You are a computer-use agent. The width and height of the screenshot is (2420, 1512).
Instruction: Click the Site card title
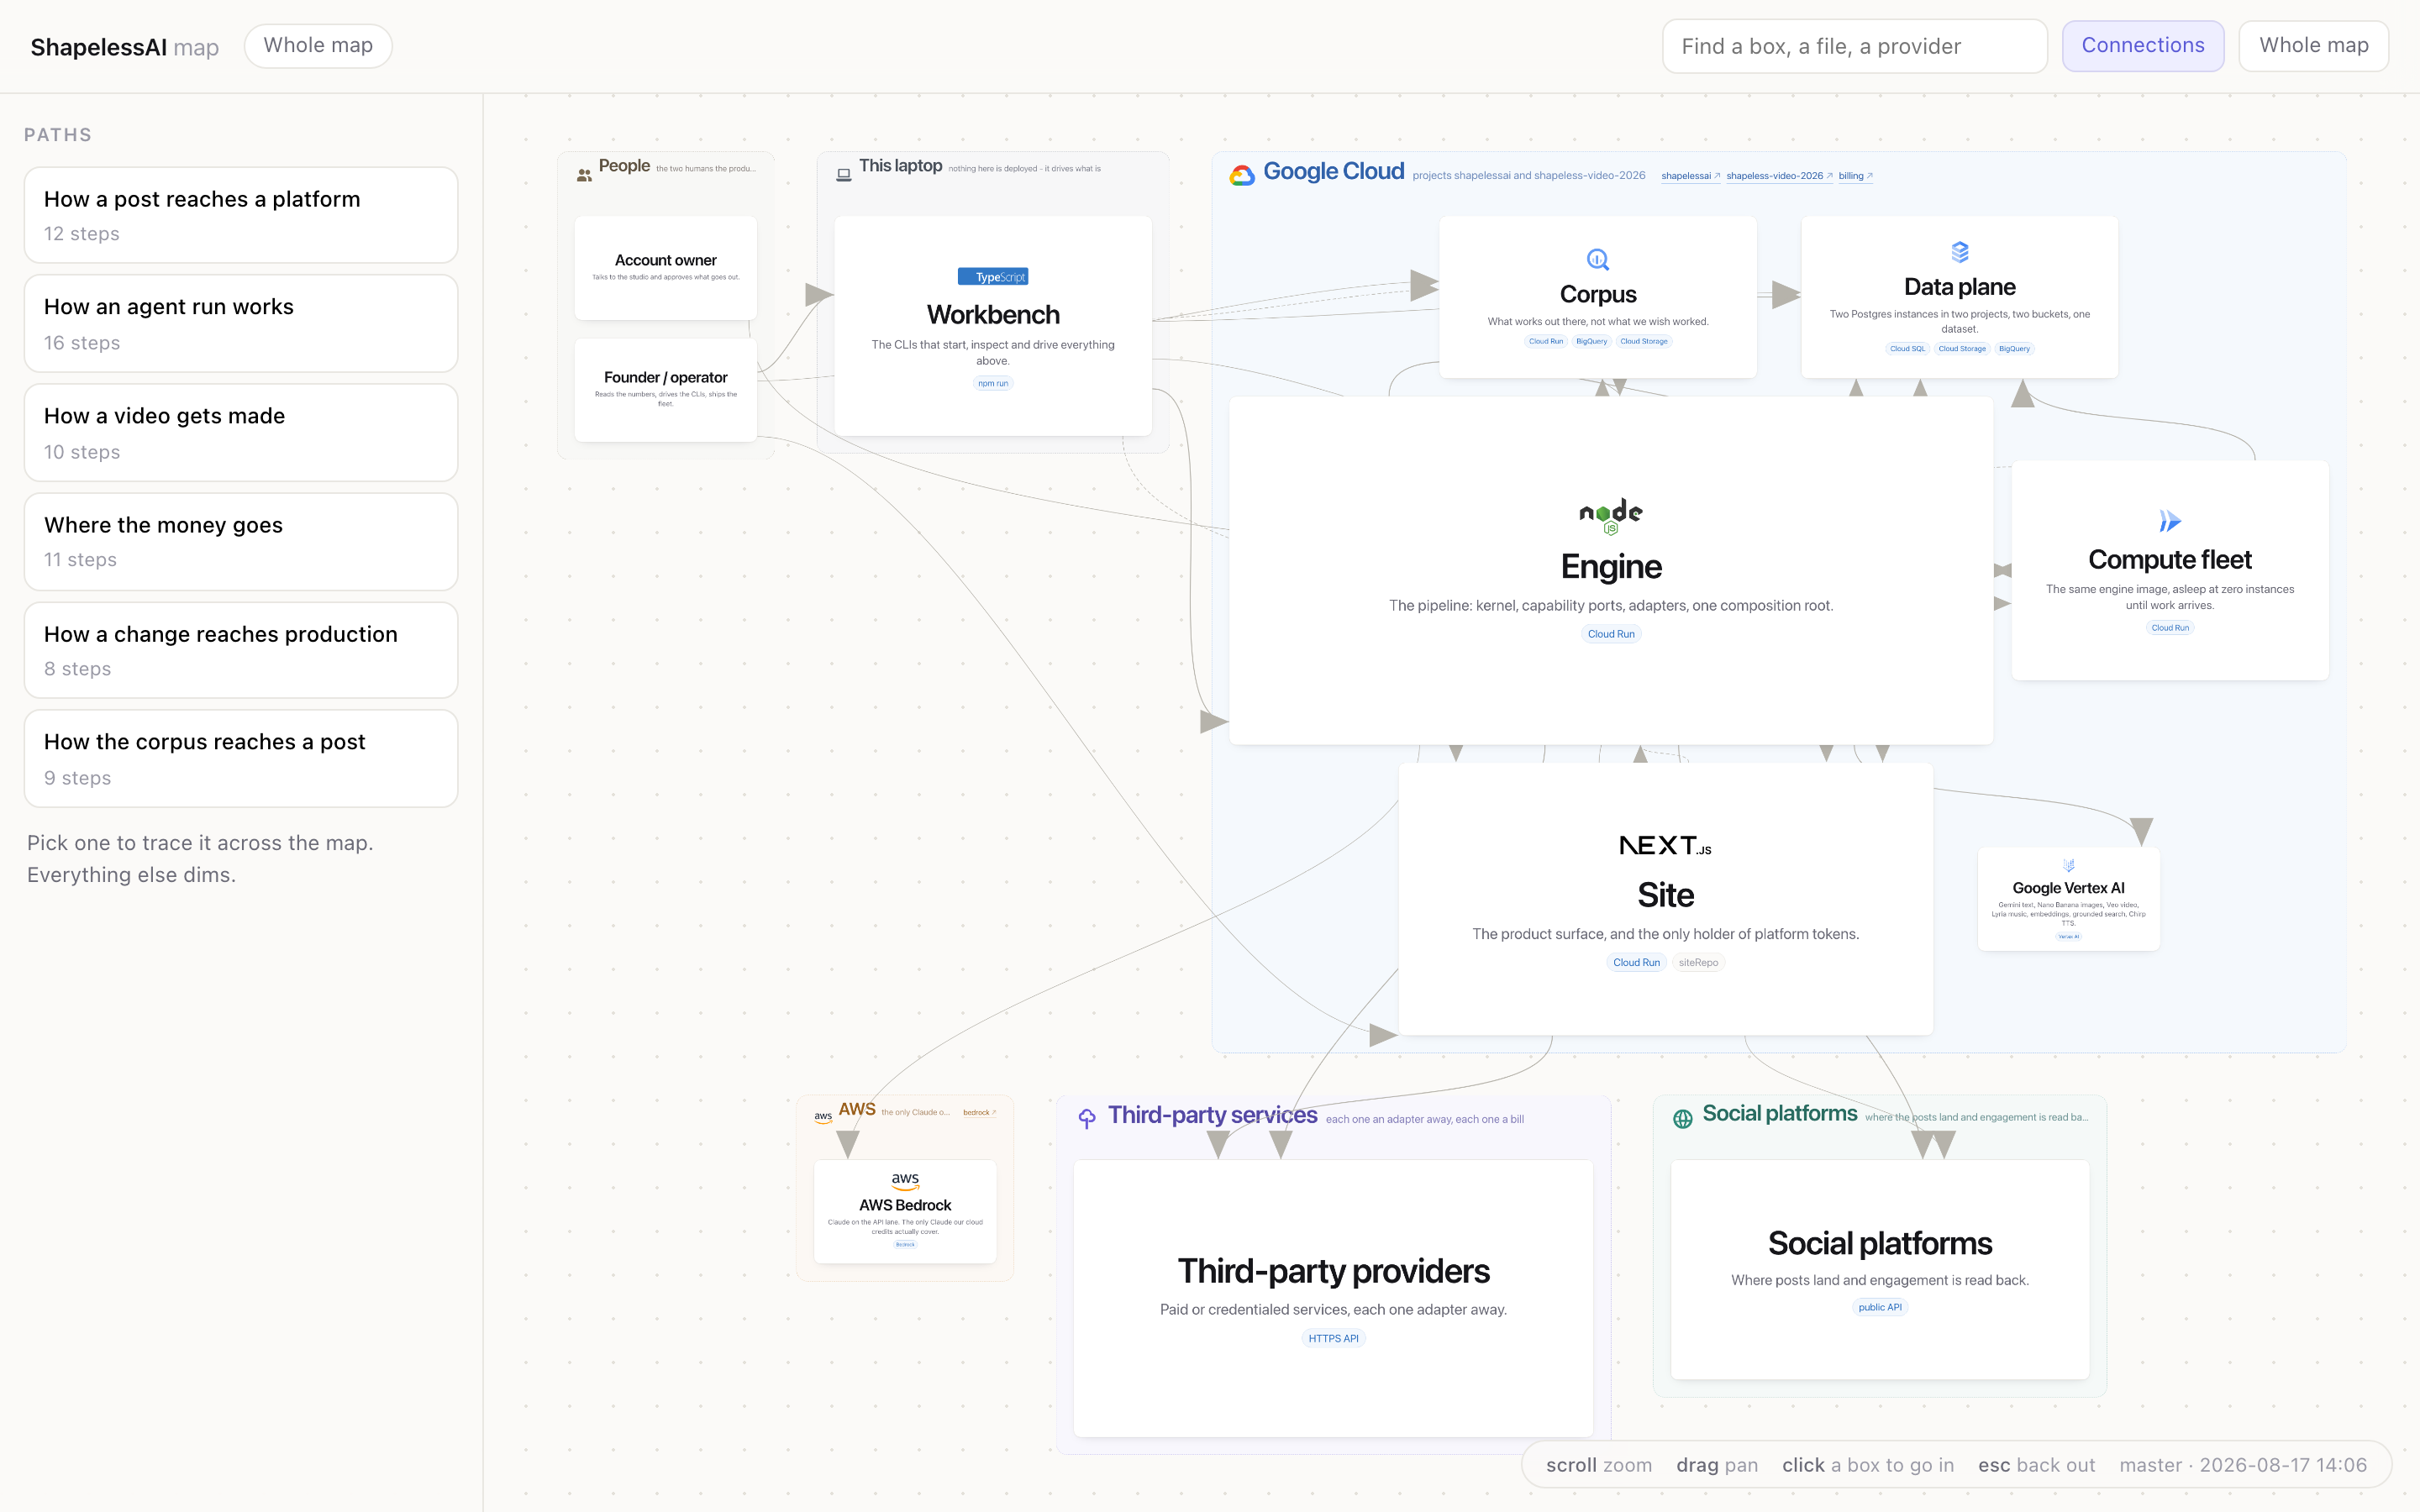coord(1665,895)
